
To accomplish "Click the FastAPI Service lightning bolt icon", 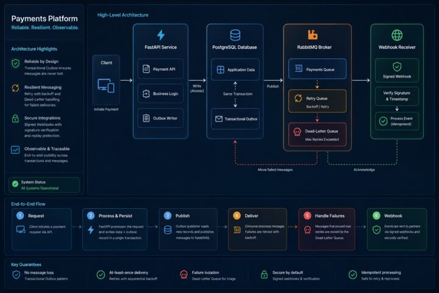I will tap(161, 35).
